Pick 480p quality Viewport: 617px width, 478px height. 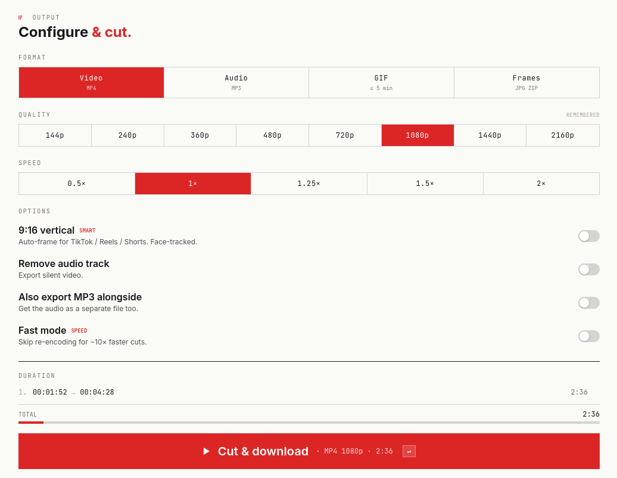[272, 135]
